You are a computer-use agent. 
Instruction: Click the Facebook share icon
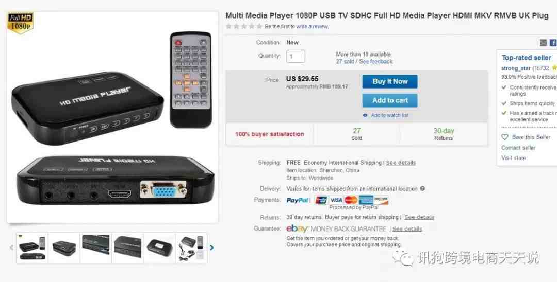tap(553, 43)
